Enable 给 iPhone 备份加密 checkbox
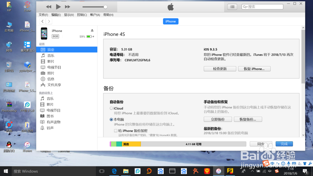This screenshot has width=313, height=176. [115, 131]
